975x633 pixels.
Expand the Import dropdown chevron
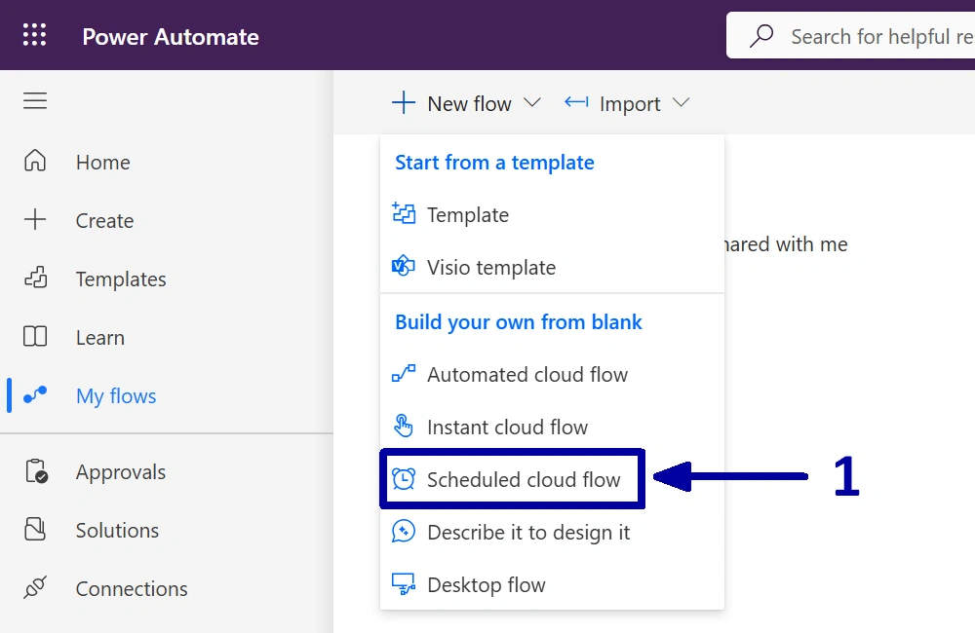tap(682, 102)
